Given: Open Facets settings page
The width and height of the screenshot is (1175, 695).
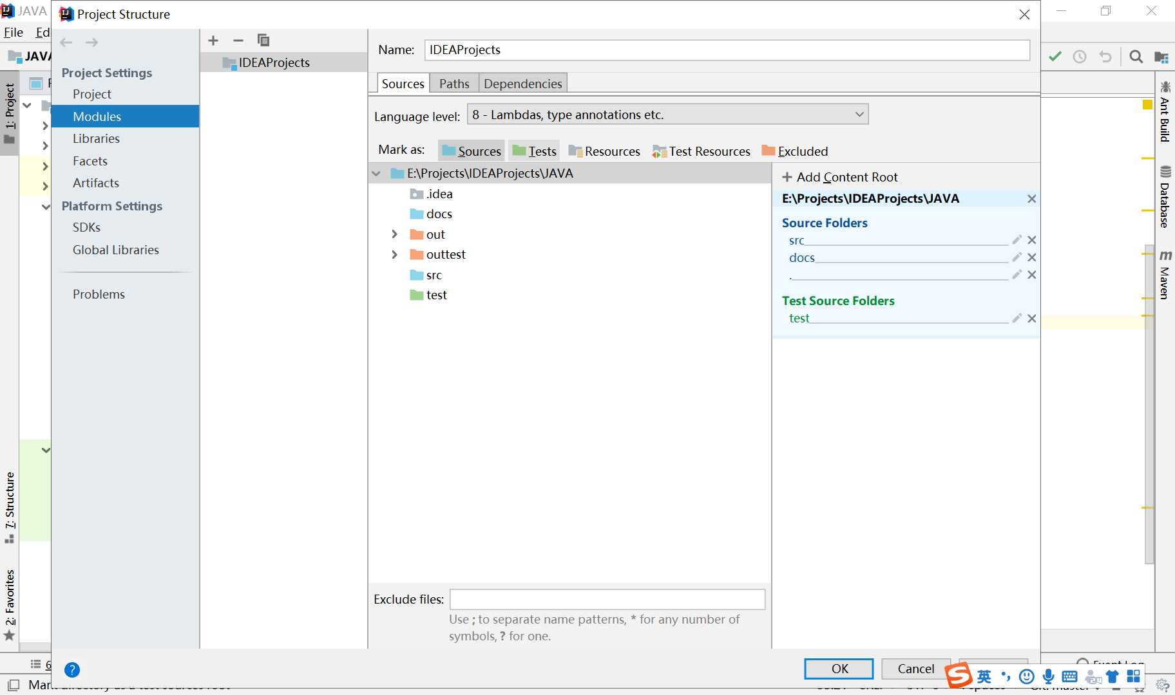Looking at the screenshot, I should tap(90, 161).
